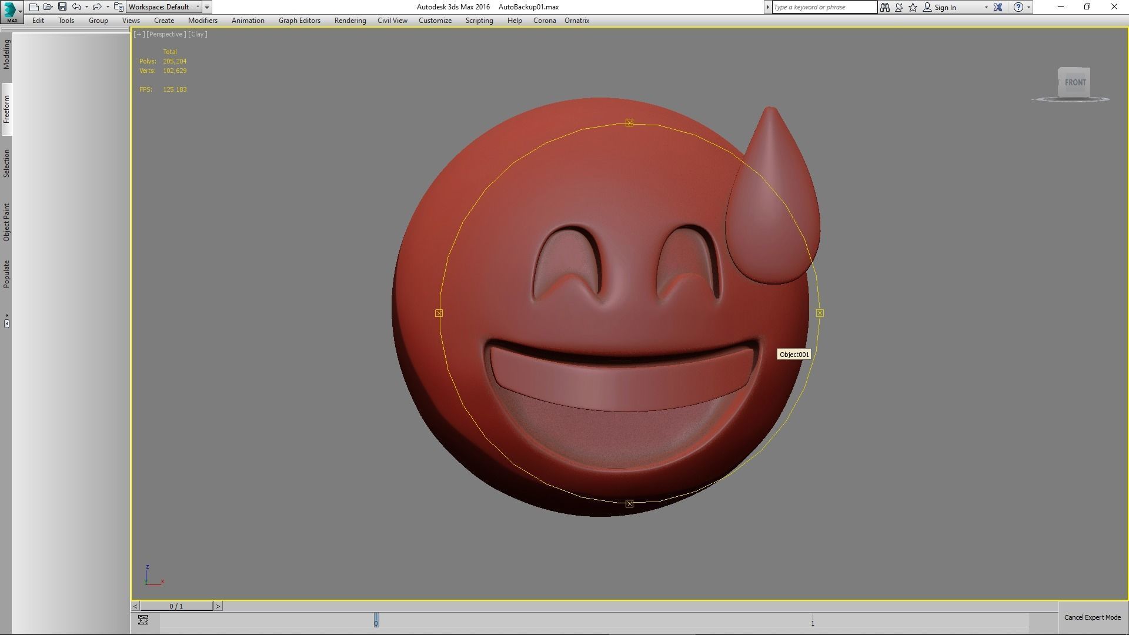The width and height of the screenshot is (1129, 635).
Task: Click Cancel Expert Mode button
Action: click(x=1092, y=617)
